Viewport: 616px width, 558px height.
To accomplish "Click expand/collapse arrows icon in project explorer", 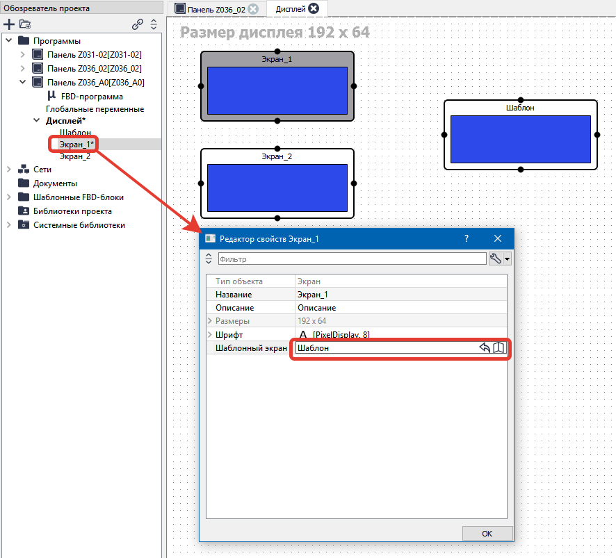I will pyautogui.click(x=154, y=24).
